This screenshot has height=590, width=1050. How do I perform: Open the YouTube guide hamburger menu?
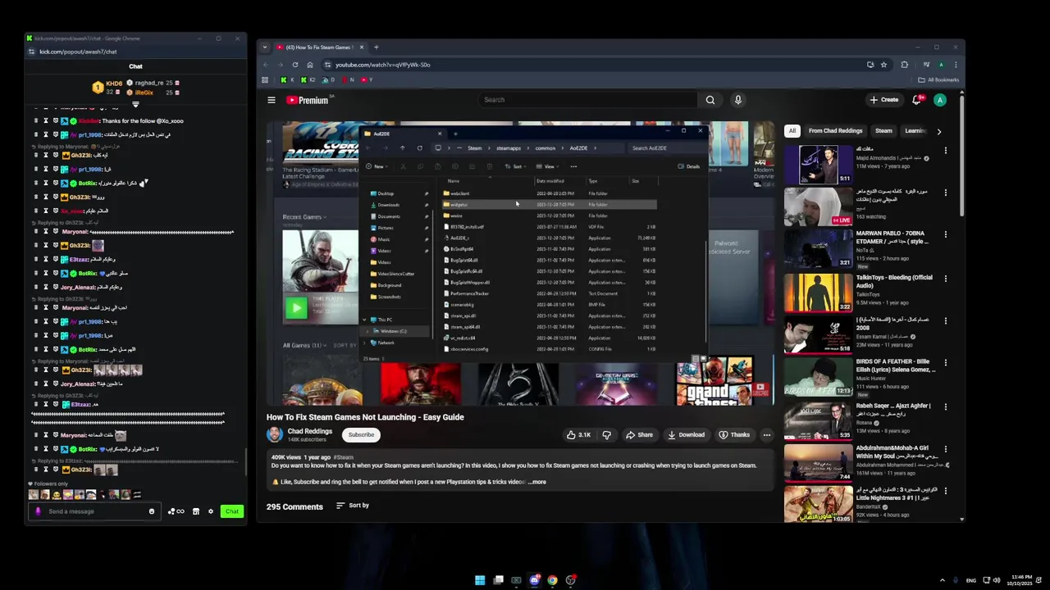(271, 100)
